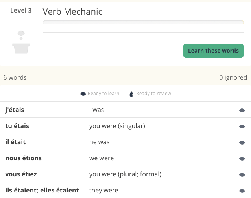
Task: Click the seed icon for "tu étais"
Action: click(x=242, y=126)
